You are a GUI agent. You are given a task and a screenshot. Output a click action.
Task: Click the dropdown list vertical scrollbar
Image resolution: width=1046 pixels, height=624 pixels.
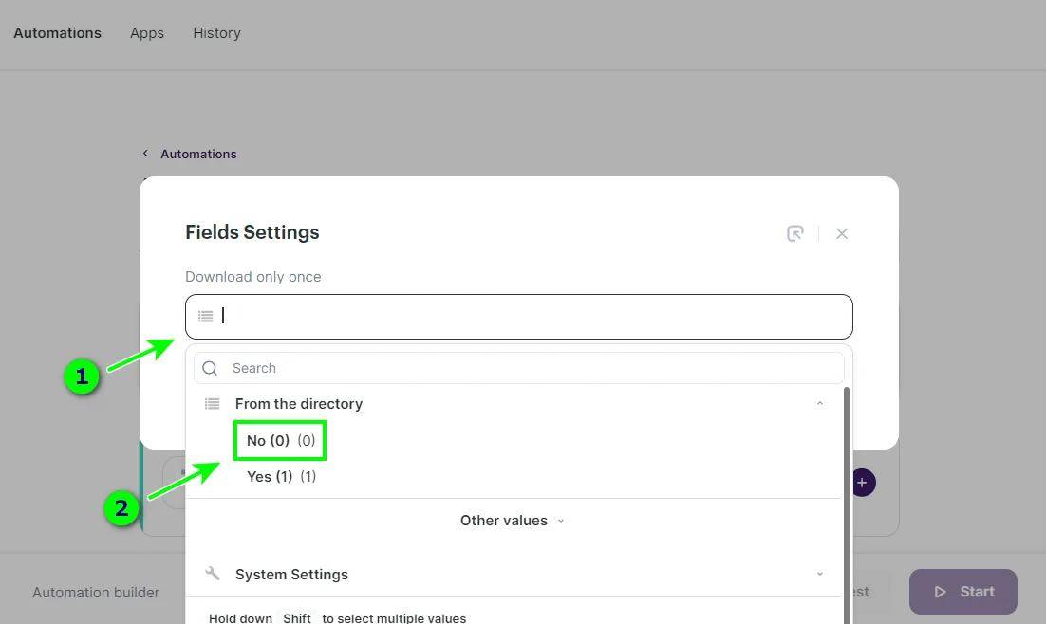point(846,503)
